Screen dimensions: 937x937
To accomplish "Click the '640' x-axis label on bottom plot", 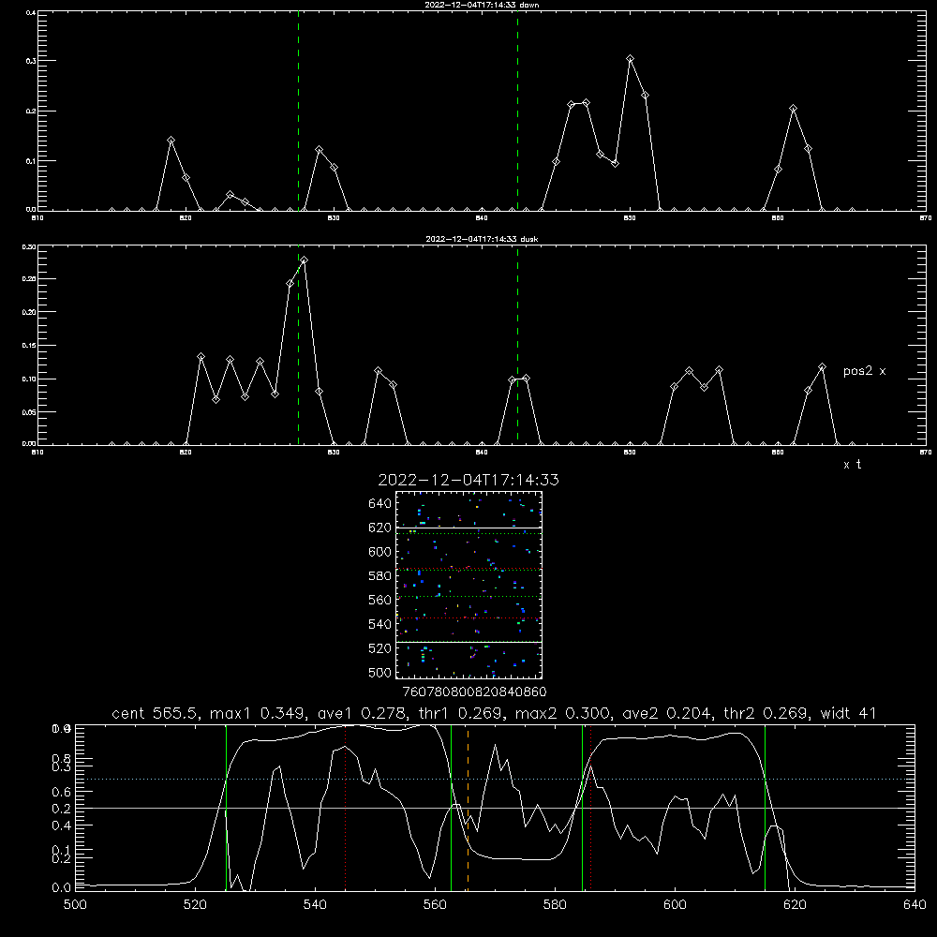I will pos(915,905).
